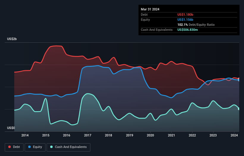Click the 2022 axis label
Viewport: 244px width, 156px height.
click(x=192, y=135)
